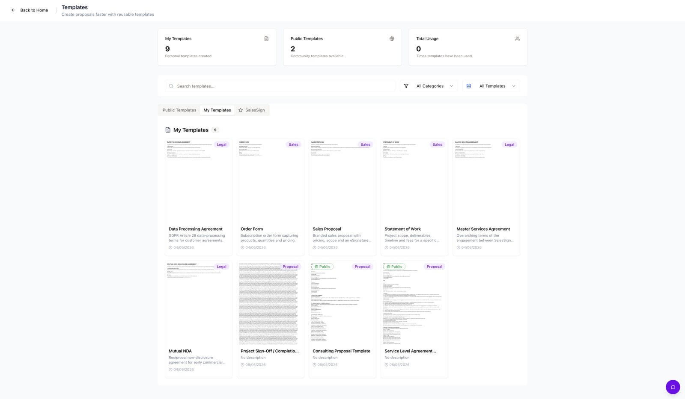Click Legal badge on Data Processing Agreement
Screen dimensions: 685x399
pos(221,145)
